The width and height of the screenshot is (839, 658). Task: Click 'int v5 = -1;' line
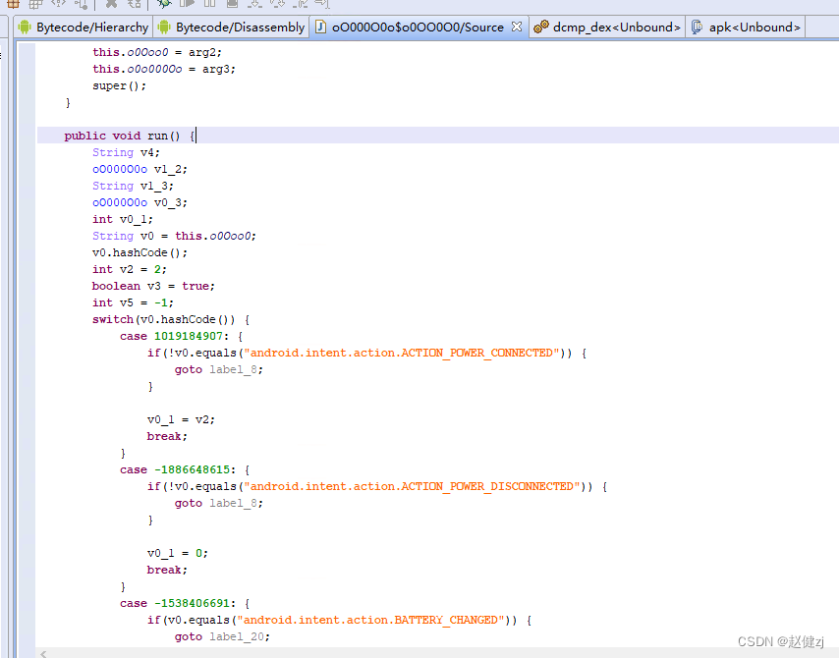click(x=133, y=302)
